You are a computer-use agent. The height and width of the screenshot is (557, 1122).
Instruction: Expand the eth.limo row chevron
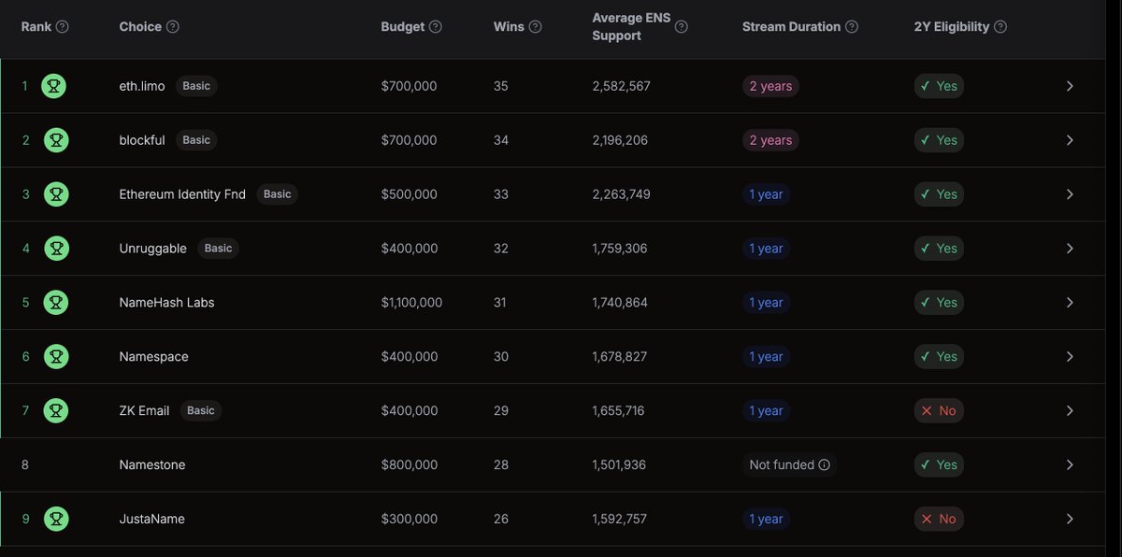1070,86
